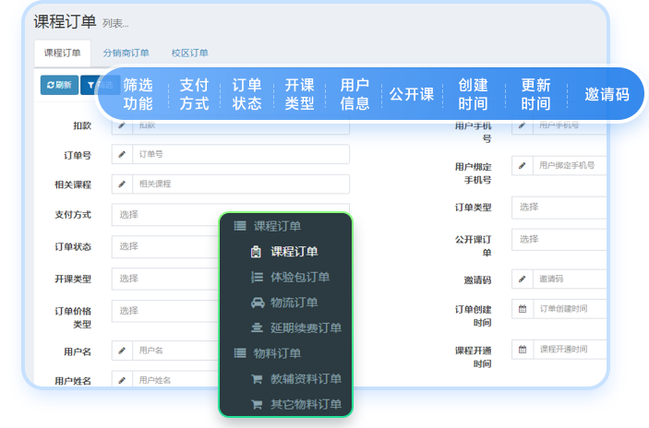Open the 课程开通时间 date field
The width and height of the screenshot is (649, 428).
click(x=570, y=350)
